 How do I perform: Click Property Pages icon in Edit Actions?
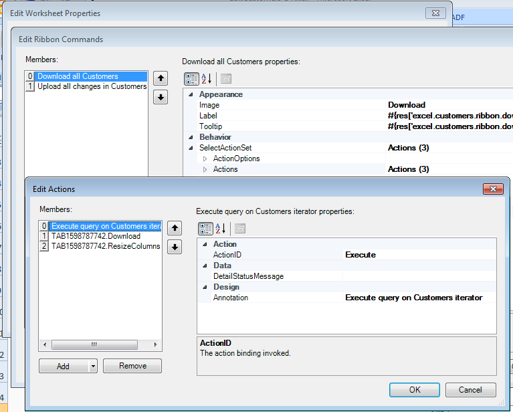[x=240, y=229]
